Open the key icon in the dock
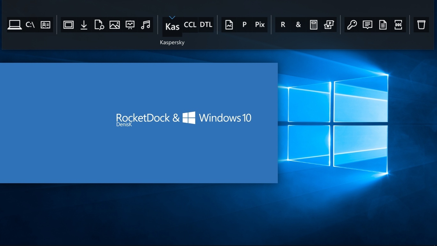The height and width of the screenshot is (246, 437). 352,25
